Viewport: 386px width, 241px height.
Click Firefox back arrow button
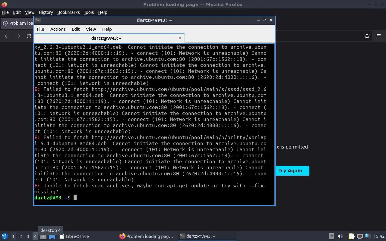tap(7, 36)
